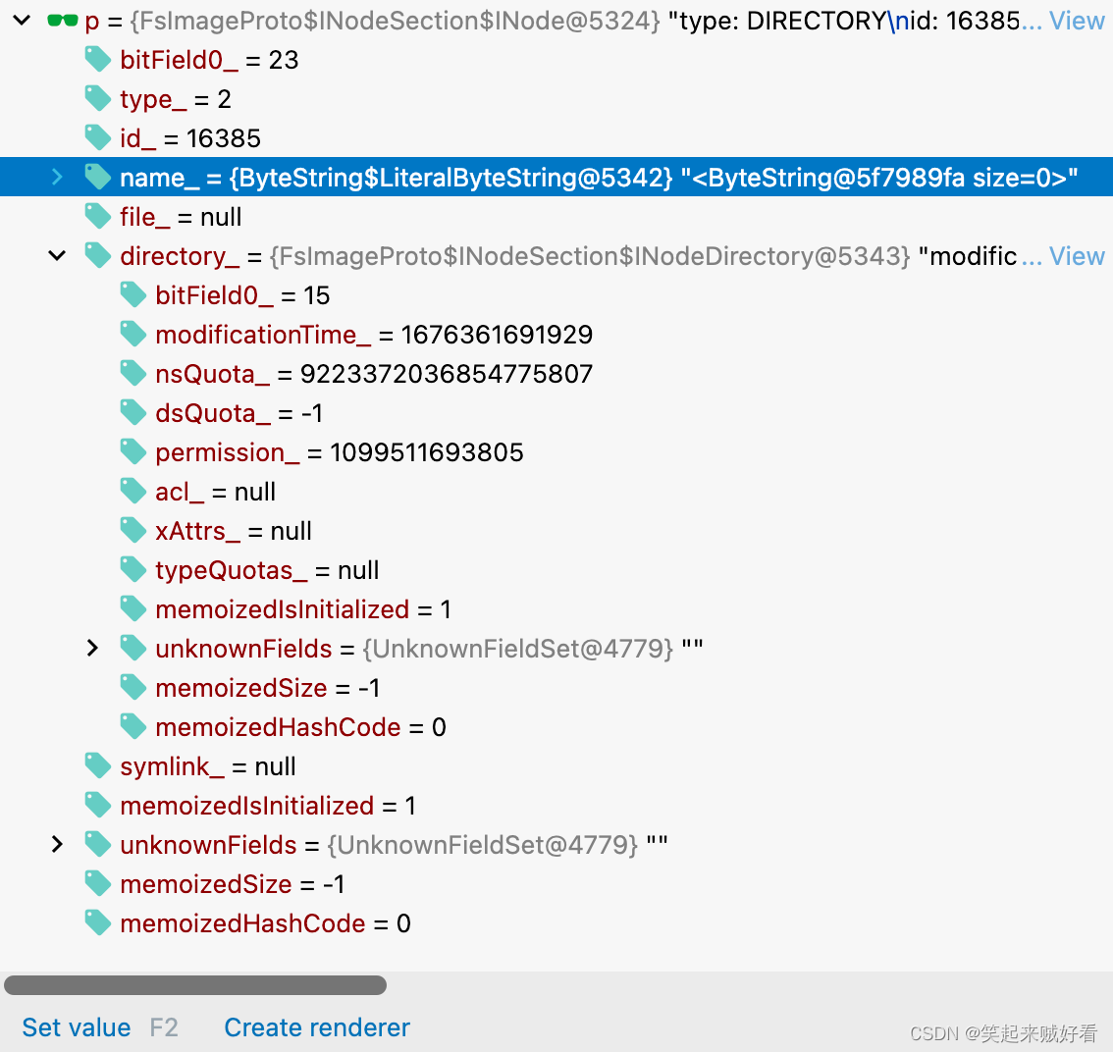Viewport: 1113px width, 1052px height.
Task: Select the xAttrs_ = null row
Action: coord(556,530)
